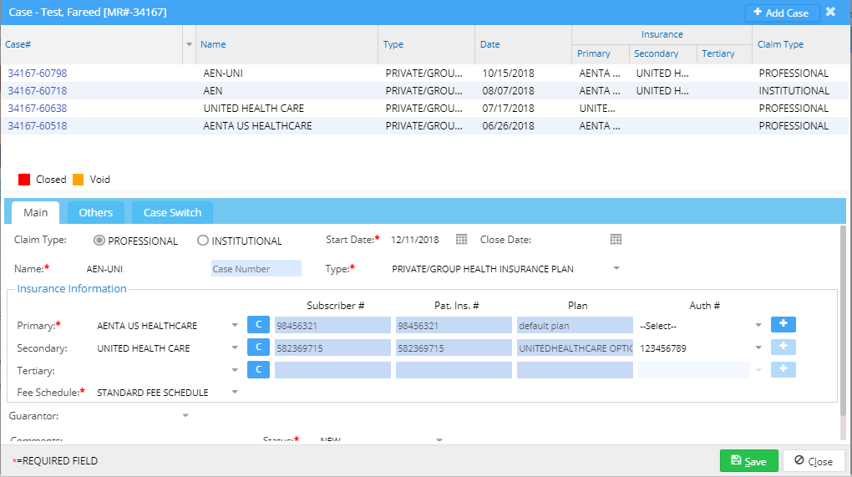
Task: Click the Save button
Action: (x=748, y=461)
